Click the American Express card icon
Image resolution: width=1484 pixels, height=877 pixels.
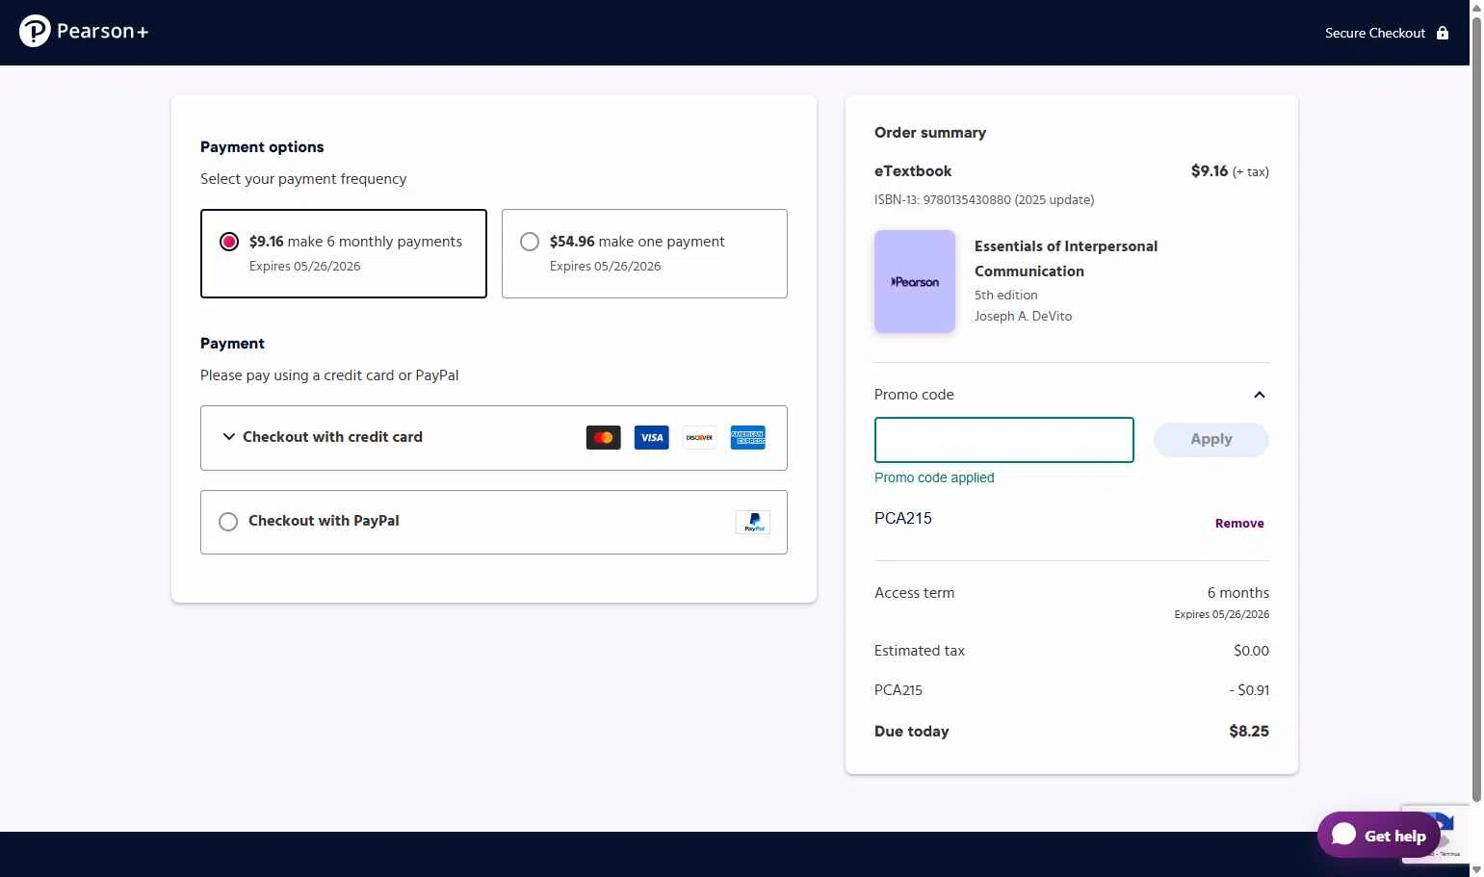pos(748,438)
